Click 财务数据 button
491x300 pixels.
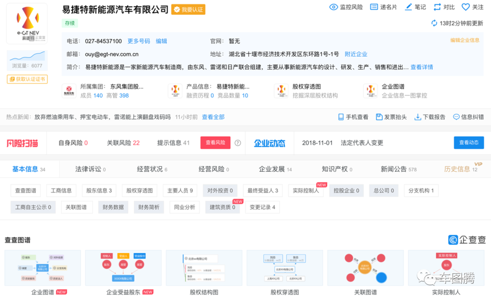coord(113,207)
